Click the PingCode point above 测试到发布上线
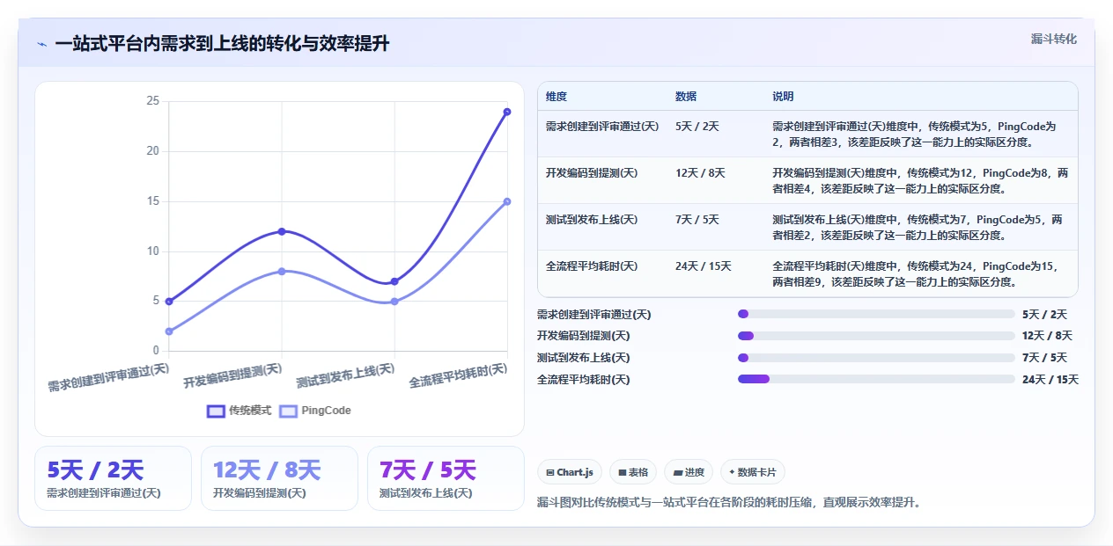Image resolution: width=1113 pixels, height=546 pixels. click(394, 302)
